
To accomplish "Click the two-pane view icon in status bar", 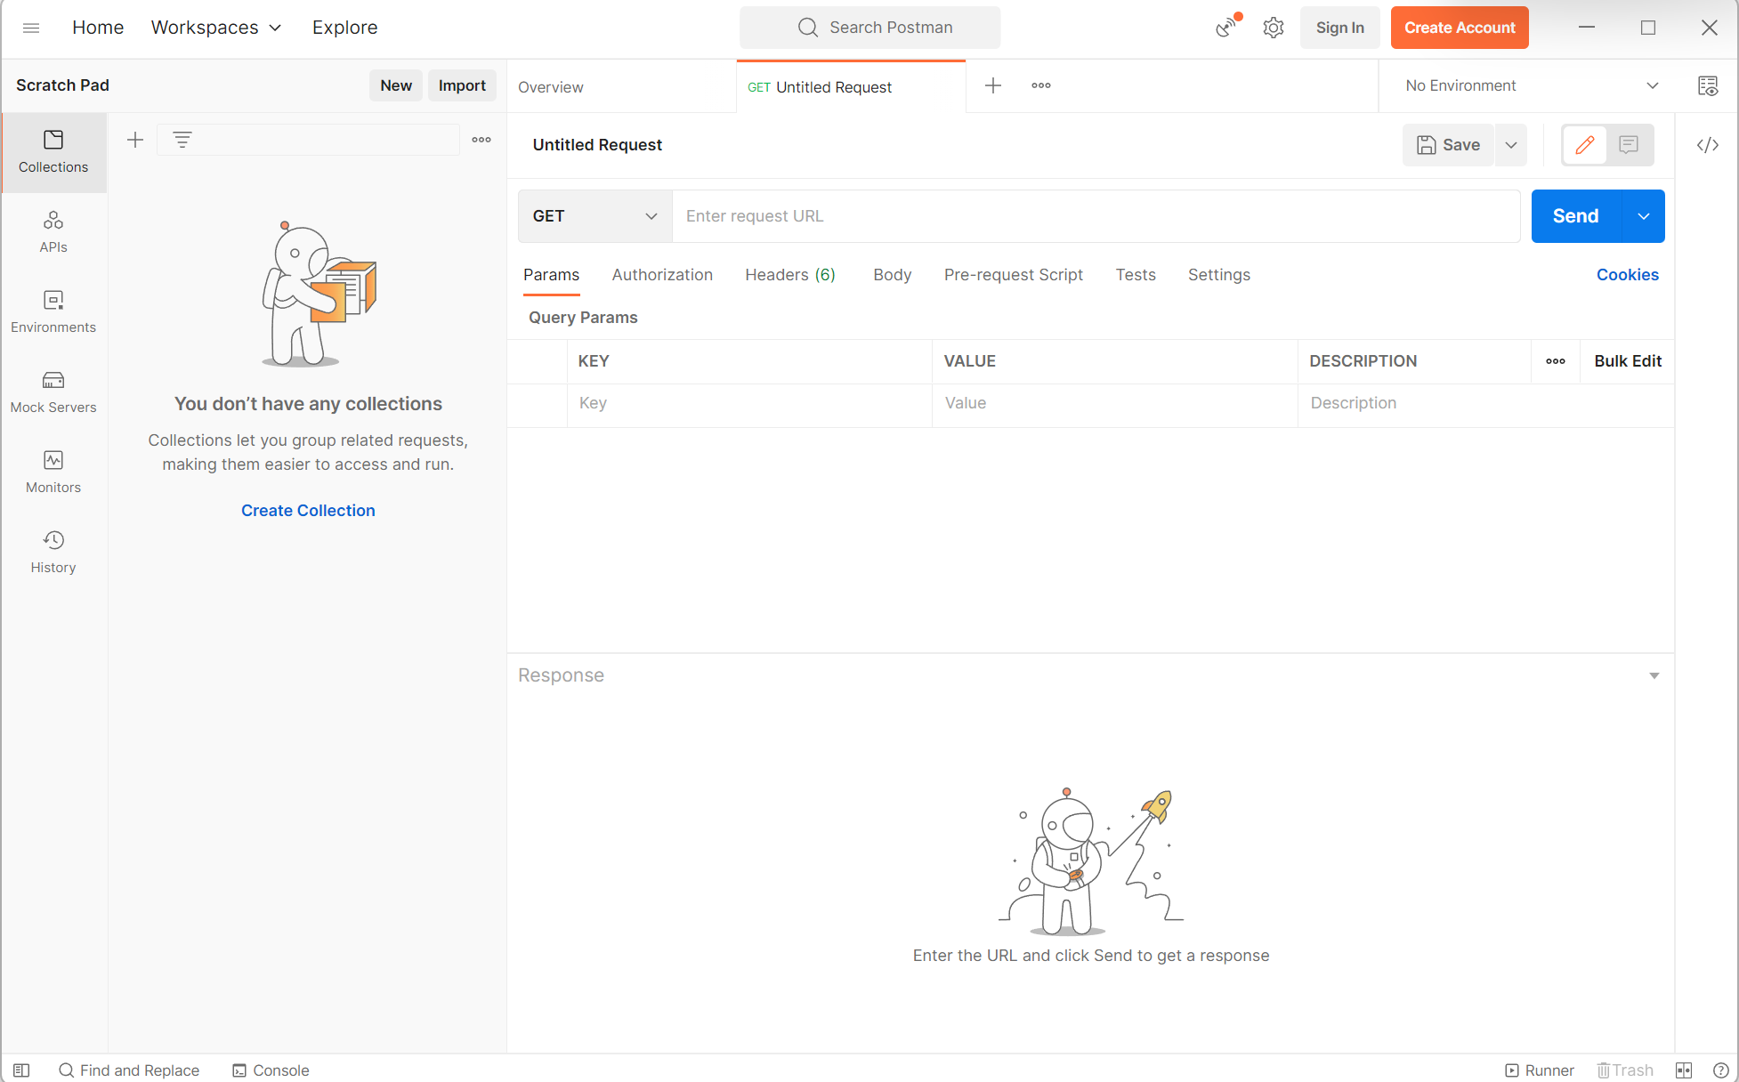I will [x=1684, y=1070].
